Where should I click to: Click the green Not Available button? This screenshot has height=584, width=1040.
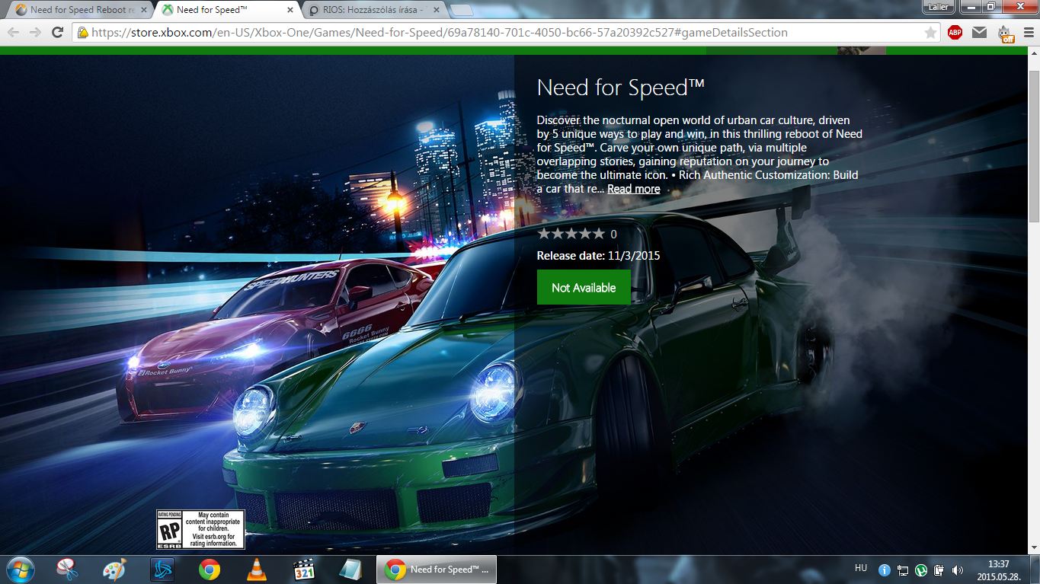click(584, 287)
